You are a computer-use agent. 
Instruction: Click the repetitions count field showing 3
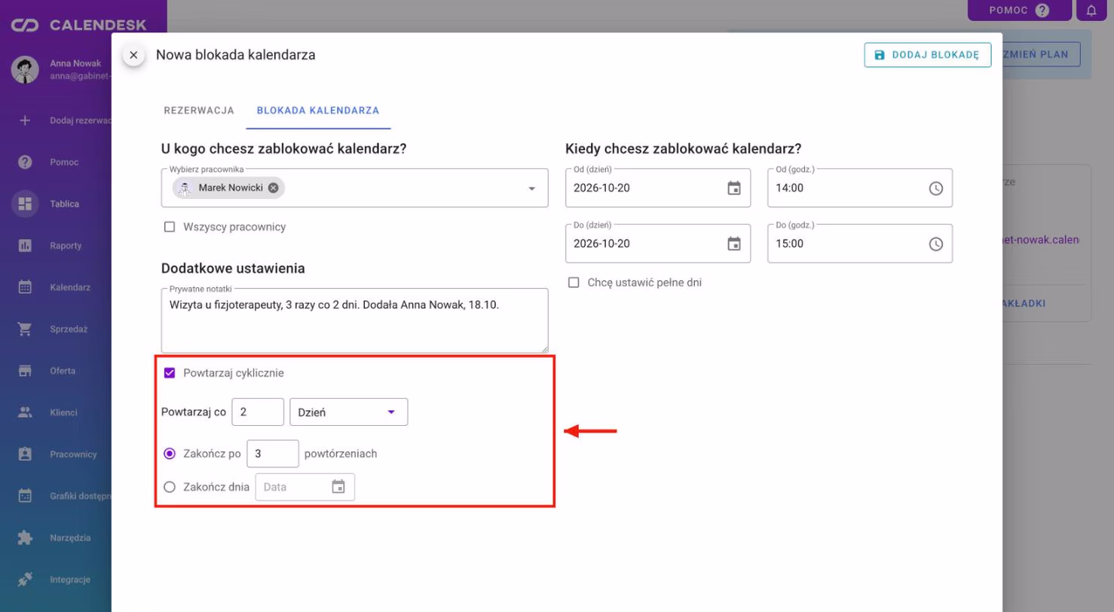[273, 454]
